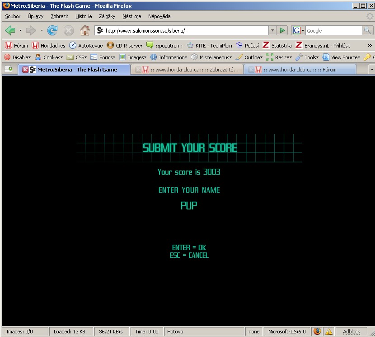Viewport: 375px width, 337px height.
Task: Click the Back navigation arrow
Action: 10,31
